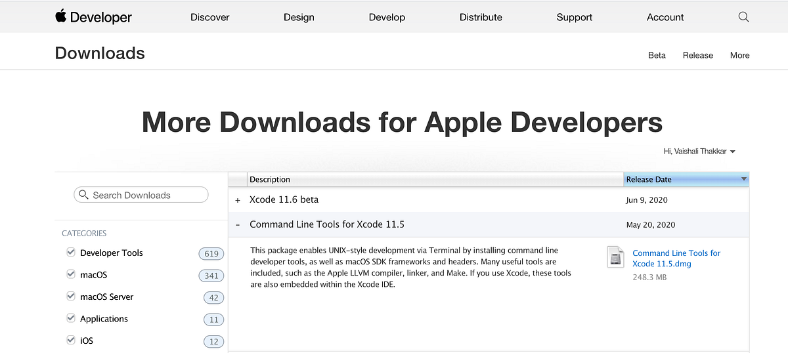Viewport: 788px width, 353px height.
Task: Open the Support menu
Action: click(x=575, y=17)
